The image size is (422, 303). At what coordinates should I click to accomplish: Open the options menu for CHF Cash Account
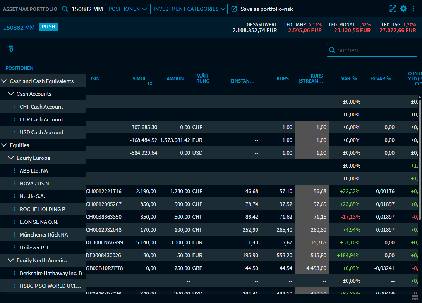tap(14, 107)
